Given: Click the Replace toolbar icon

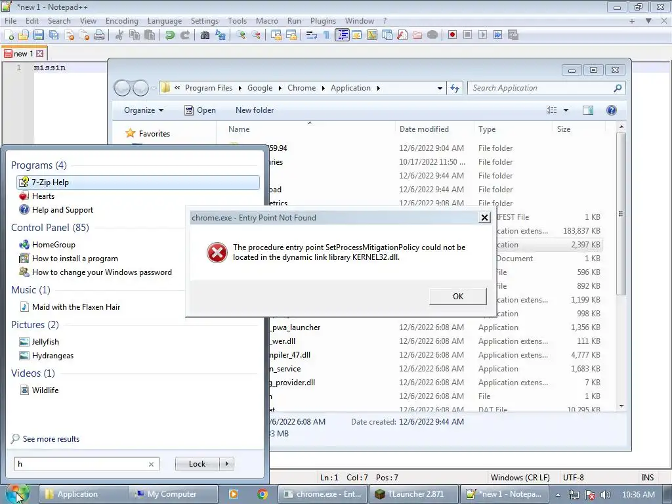Looking at the screenshot, I should coord(220,35).
